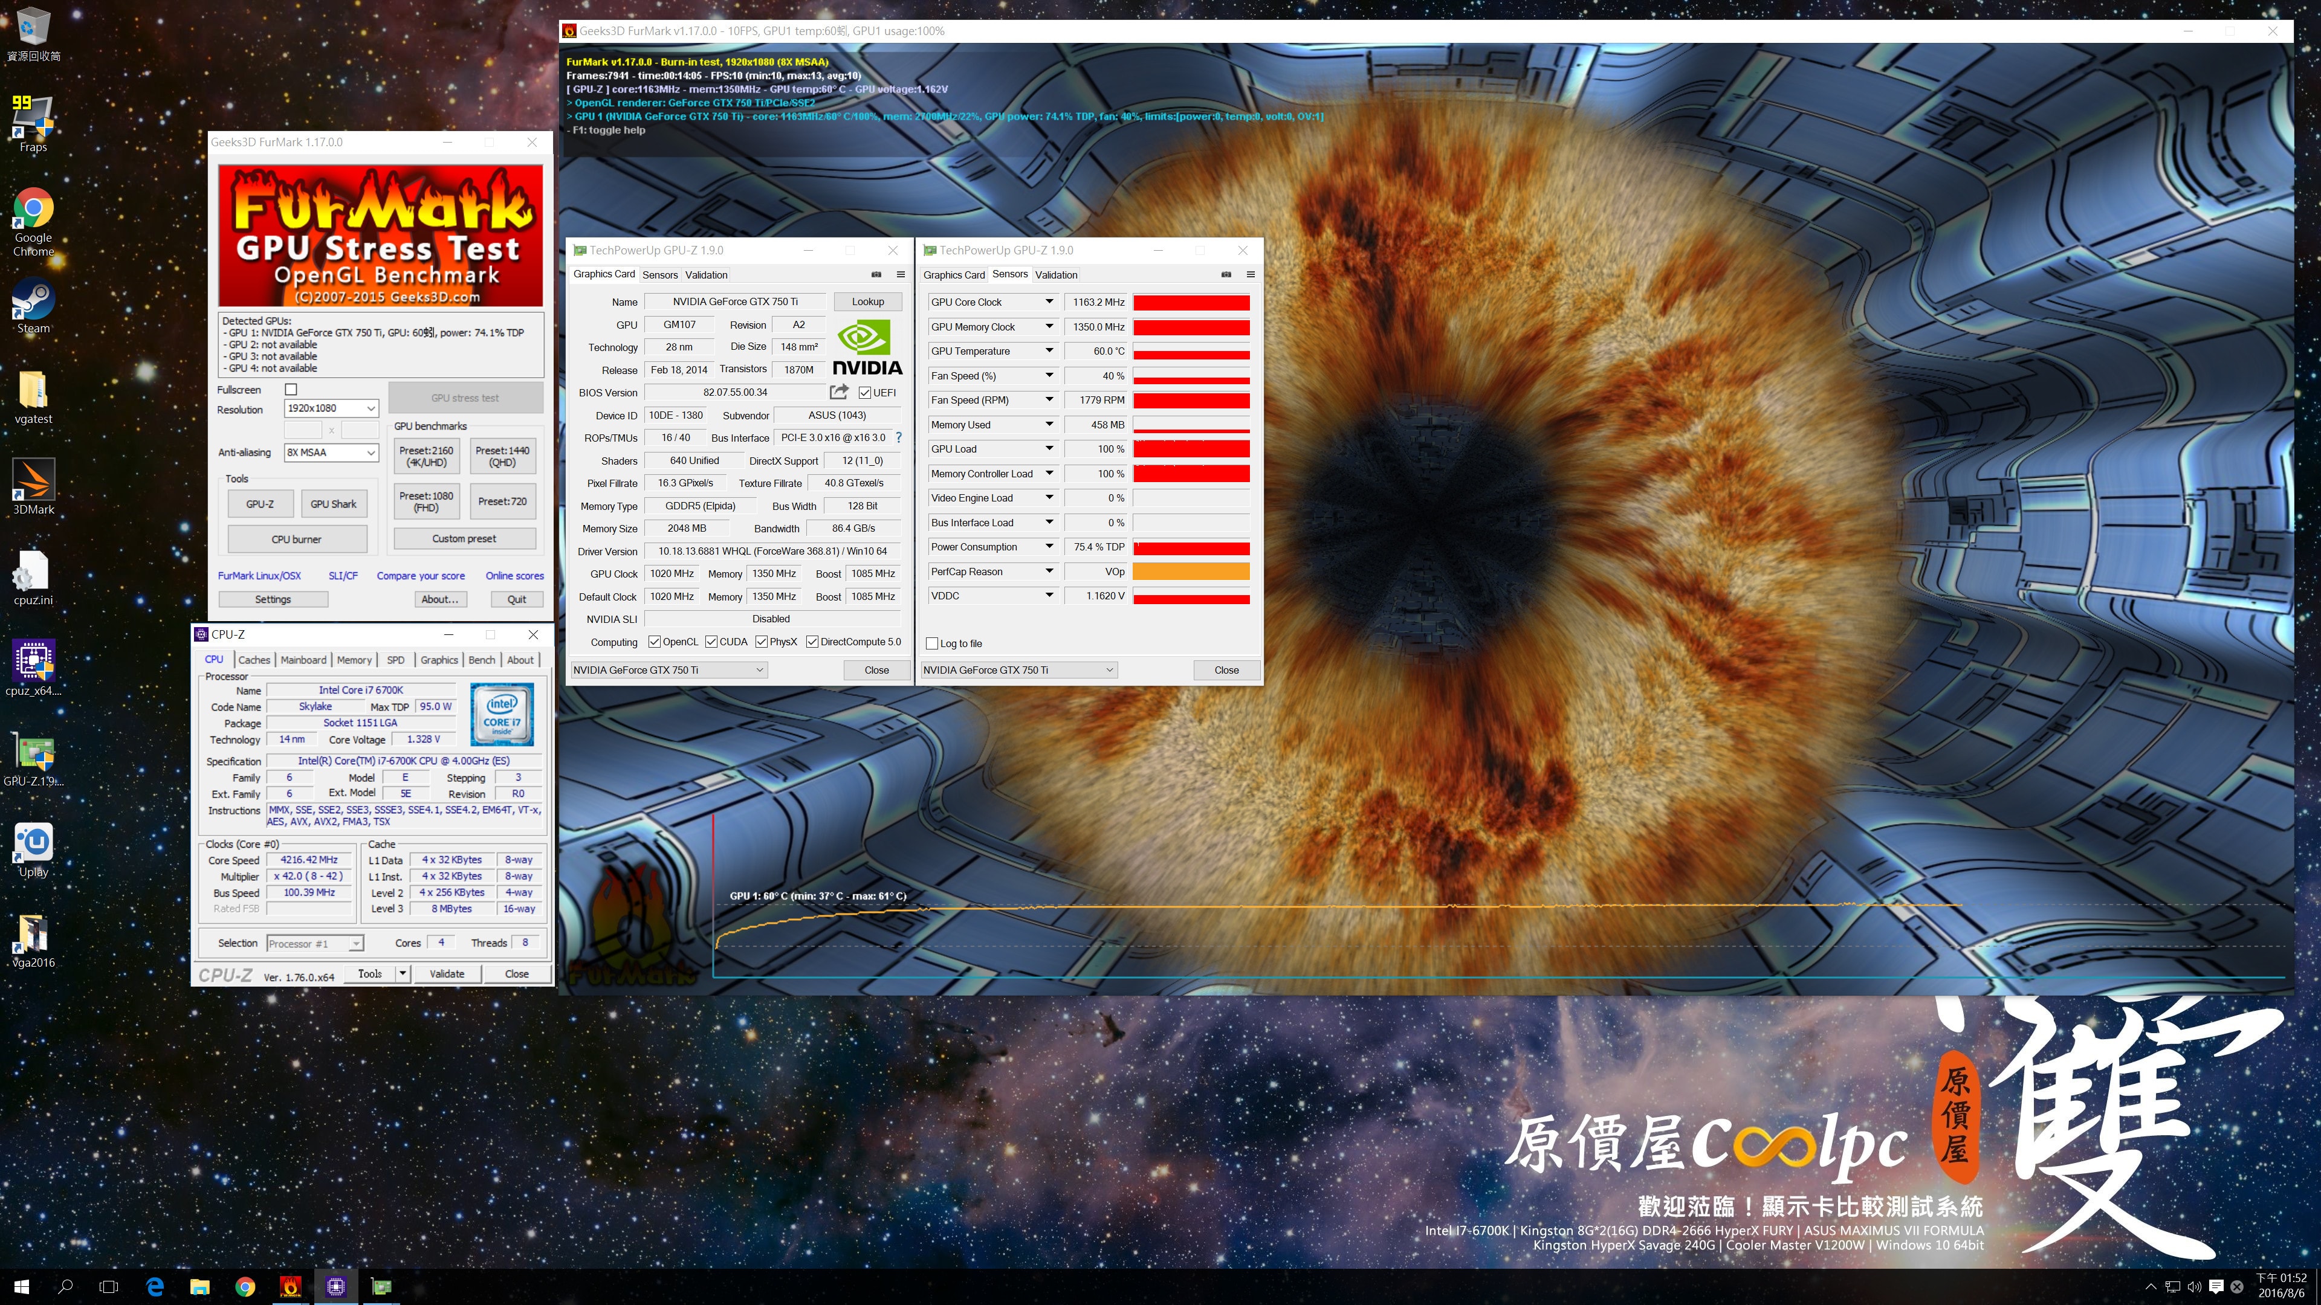The width and height of the screenshot is (2321, 1305).
Task: Click the BIOS Version field 82.07.55.00.34
Action: [735, 393]
